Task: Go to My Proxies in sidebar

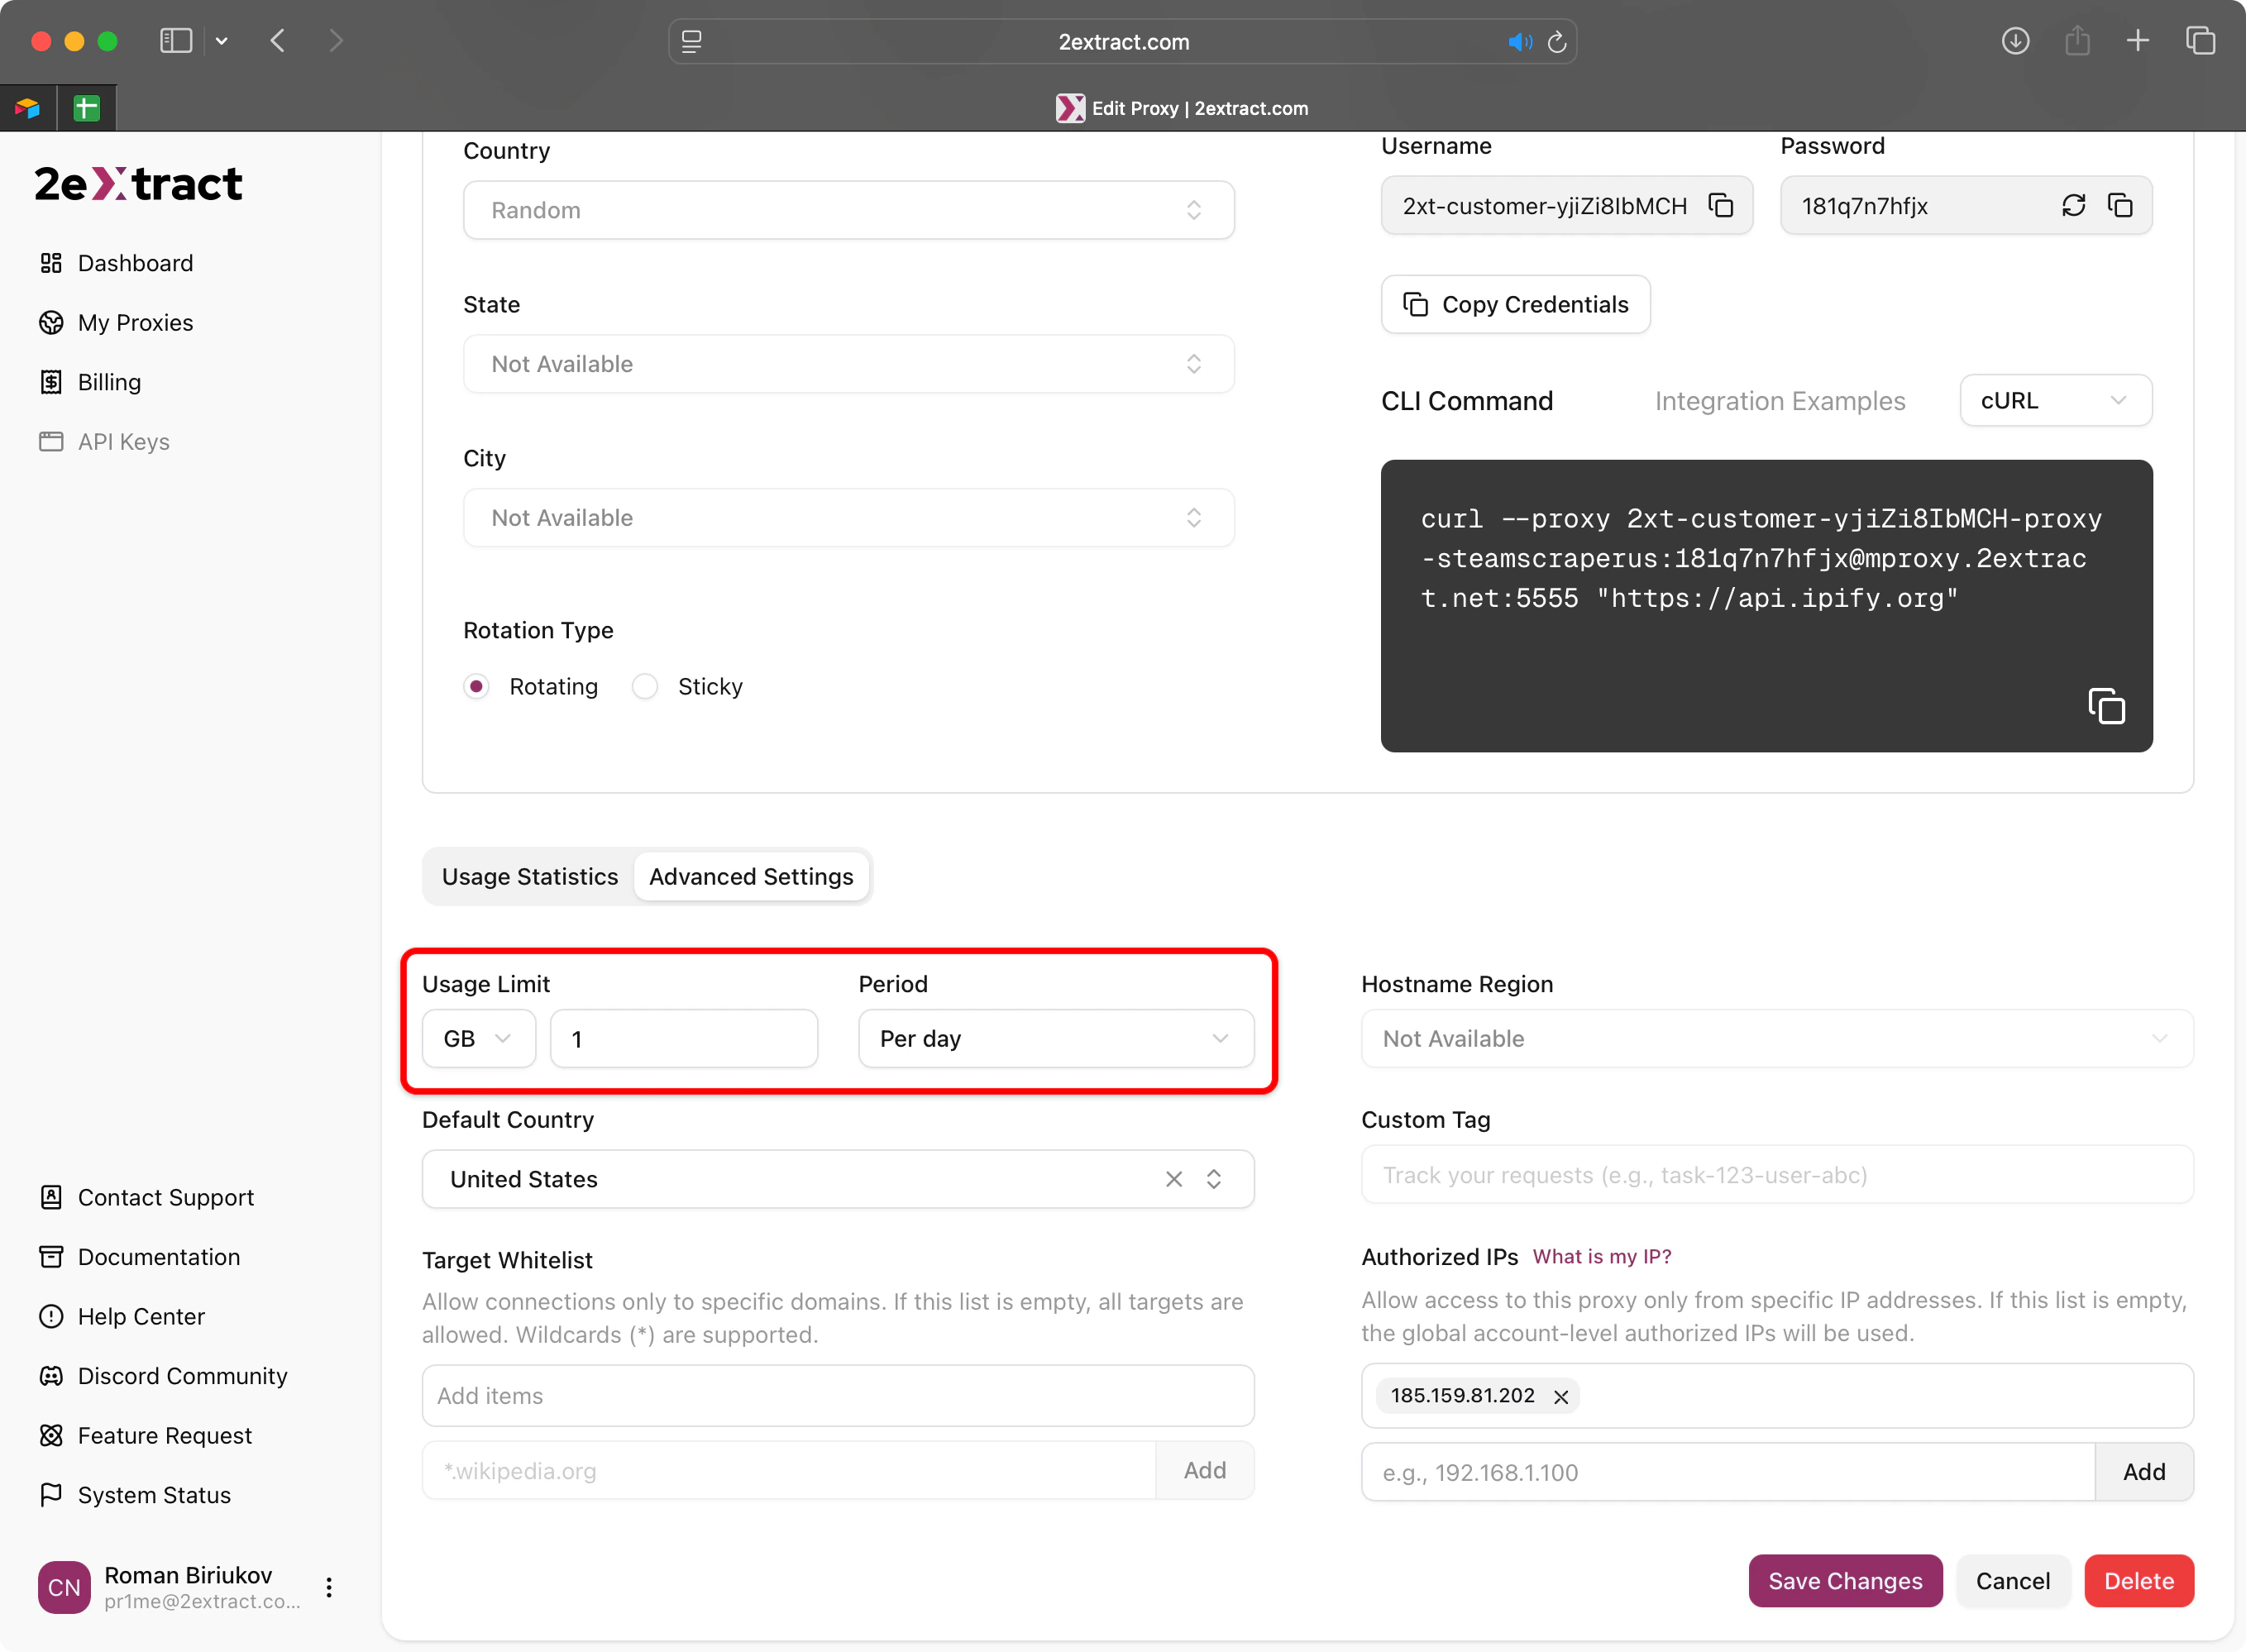Action: (x=135, y=322)
